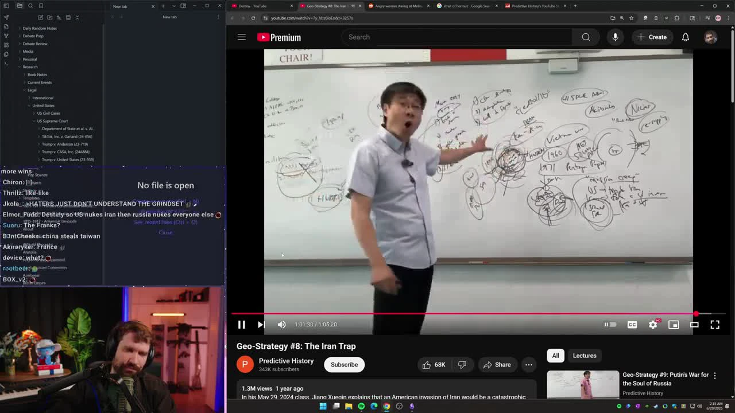Change sort order in Obsidian explorer
The height and width of the screenshot is (413, 735).
[x=59, y=17]
